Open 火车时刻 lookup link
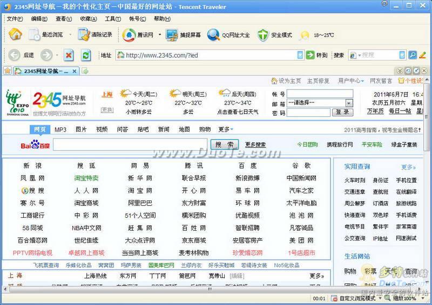Image resolution: width=432 pixels, height=305 pixels. (x=355, y=180)
